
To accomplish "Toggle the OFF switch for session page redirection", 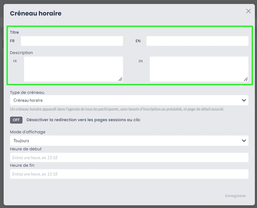I will click(x=16, y=120).
